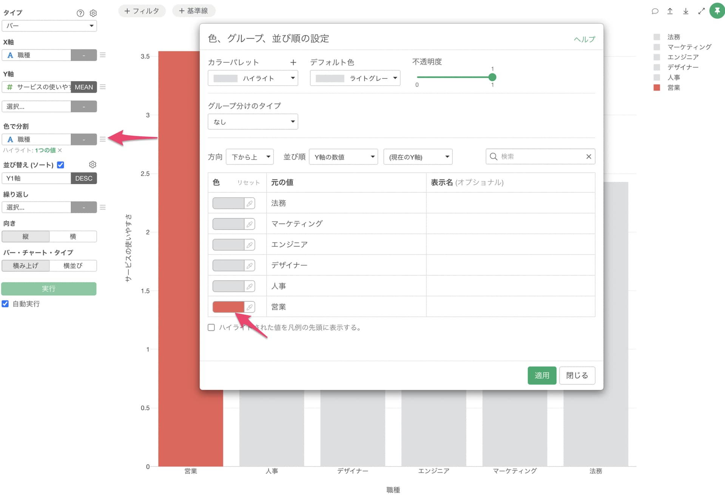The width and height of the screenshot is (725, 496).
Task: Expand the 方向 下から上 dropdown
Action: [250, 157]
